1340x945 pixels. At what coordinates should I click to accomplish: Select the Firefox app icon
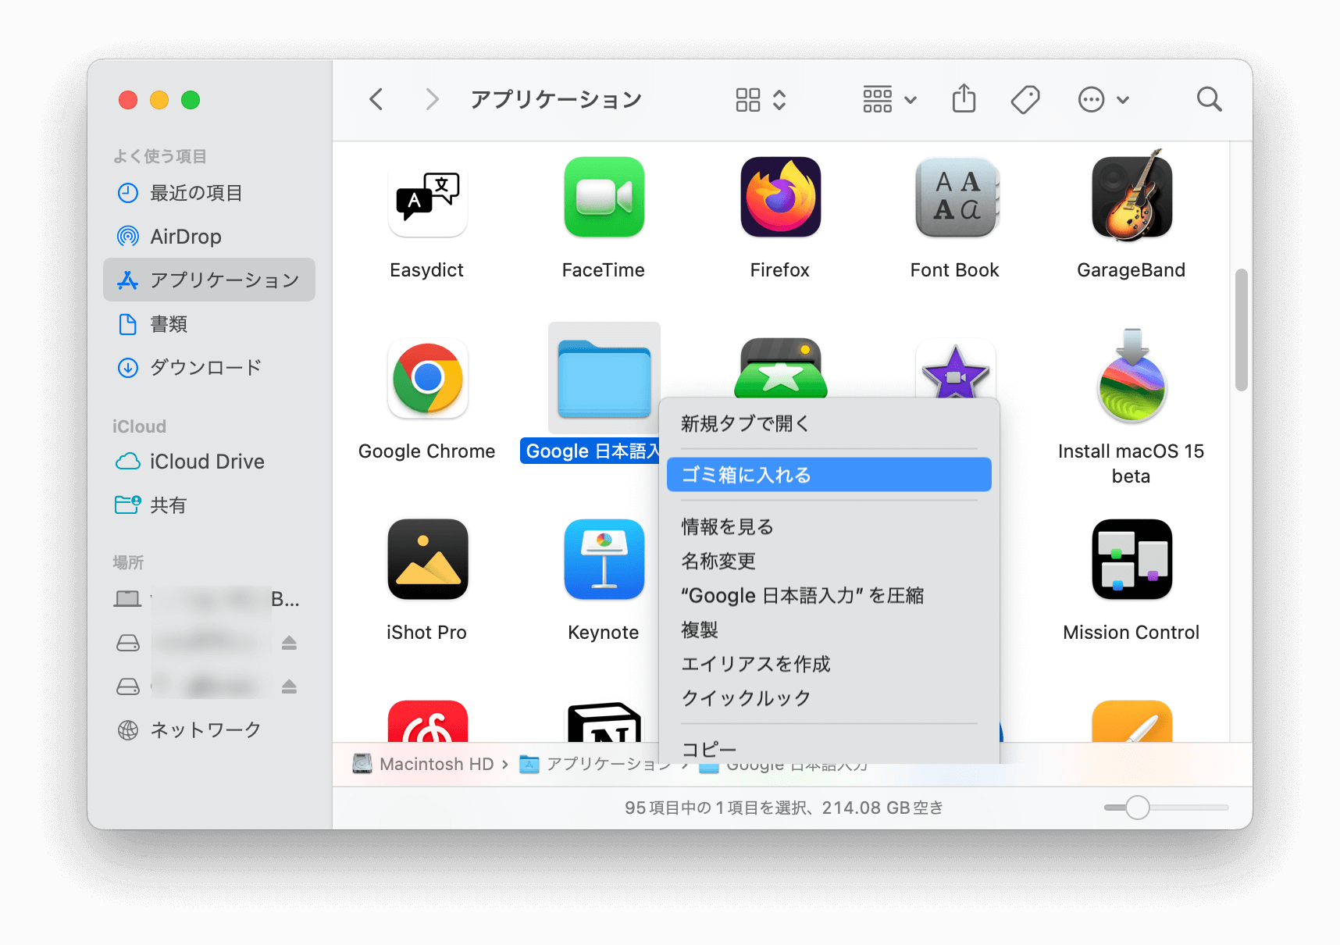pos(780,197)
